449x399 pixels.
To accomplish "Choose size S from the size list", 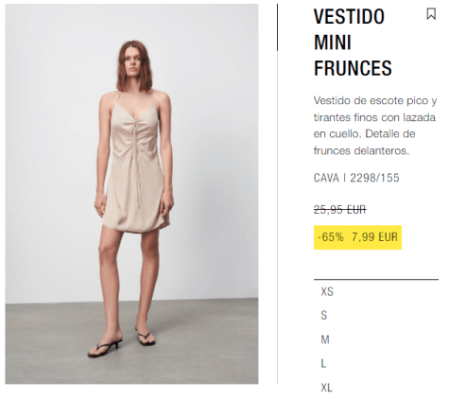I will 324,316.
